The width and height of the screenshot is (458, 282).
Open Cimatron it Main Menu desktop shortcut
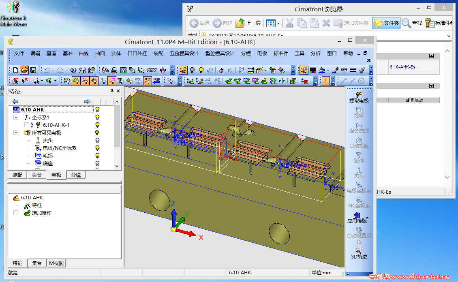point(13,13)
